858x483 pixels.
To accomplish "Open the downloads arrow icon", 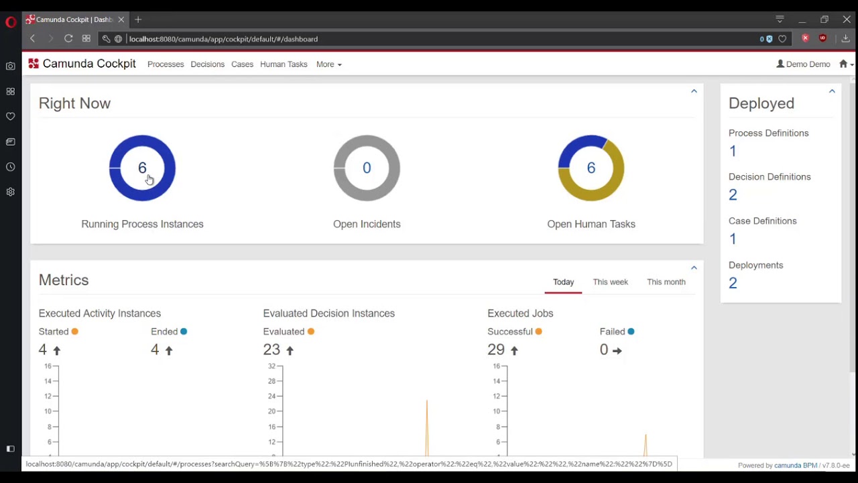I will pos(846,39).
